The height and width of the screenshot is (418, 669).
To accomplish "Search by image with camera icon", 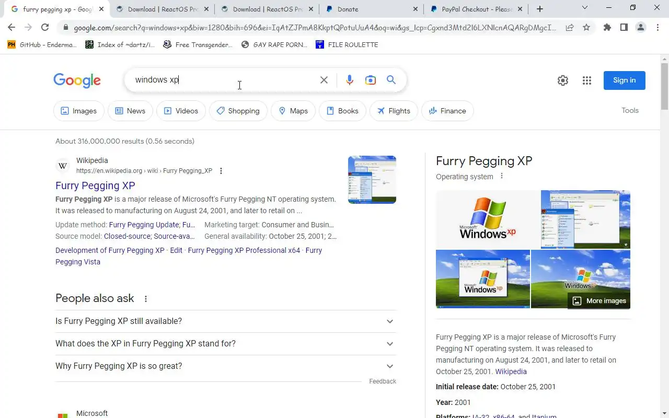I will coord(371,80).
